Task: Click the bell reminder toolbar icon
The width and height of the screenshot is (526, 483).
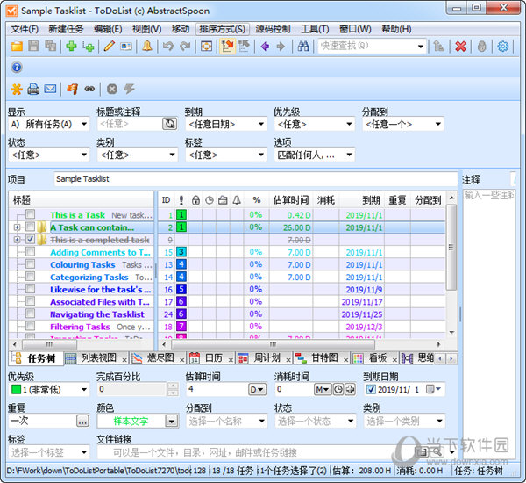Action: tap(146, 47)
